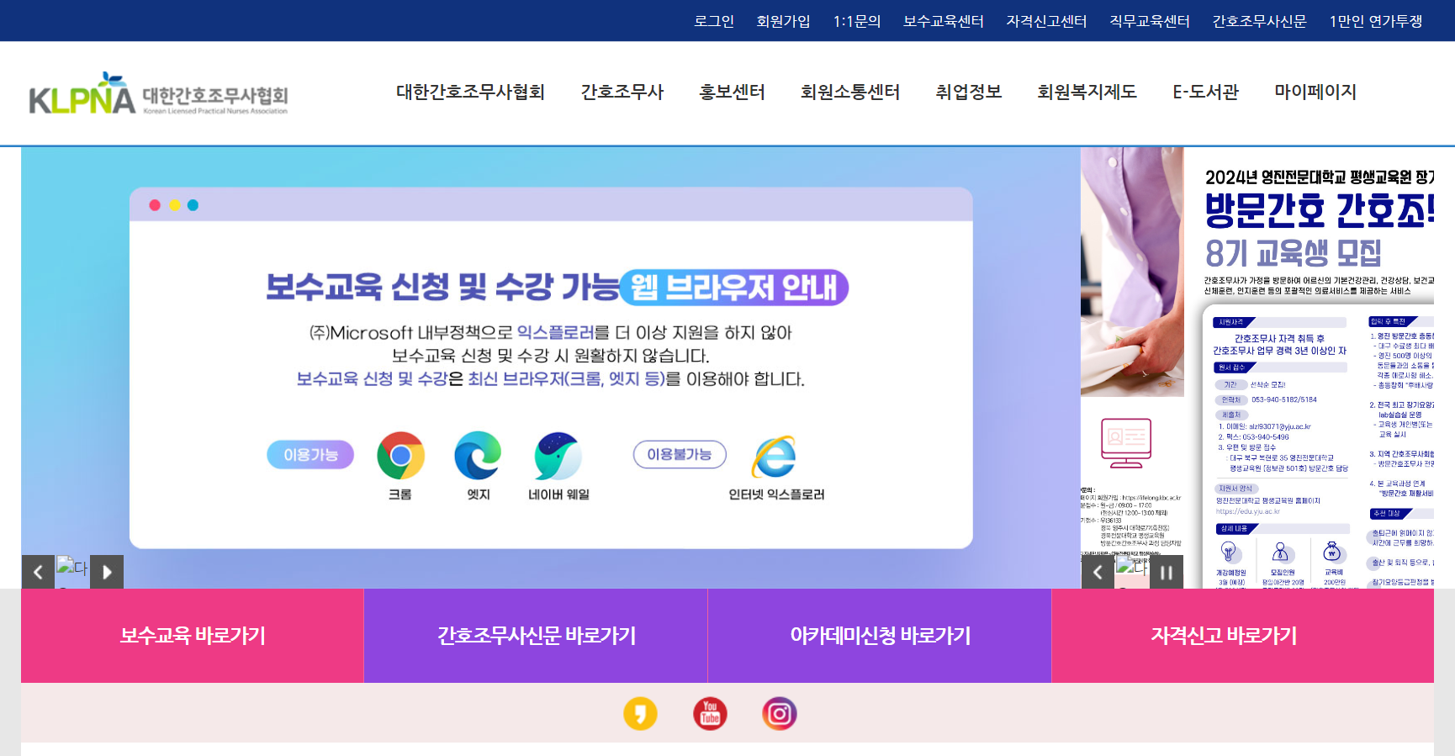Image resolution: width=1455 pixels, height=756 pixels.
Task: Open the KakaoTalk social icon
Action: [x=640, y=714]
